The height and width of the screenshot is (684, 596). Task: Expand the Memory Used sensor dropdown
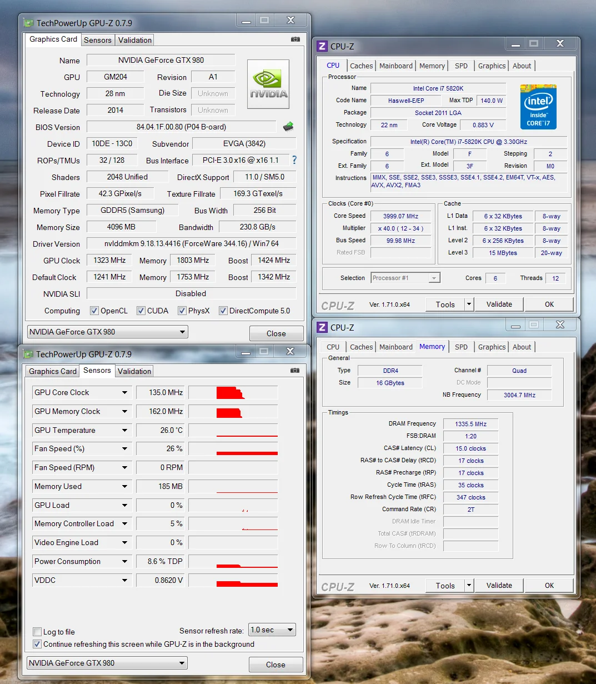[x=124, y=486]
